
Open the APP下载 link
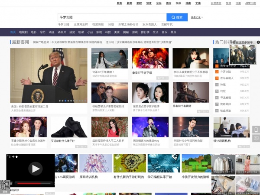250,3
